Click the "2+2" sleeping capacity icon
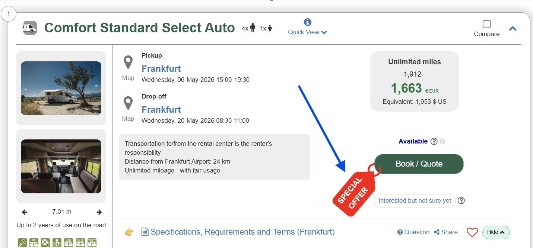This screenshot has width=533, height=248. [57, 242]
